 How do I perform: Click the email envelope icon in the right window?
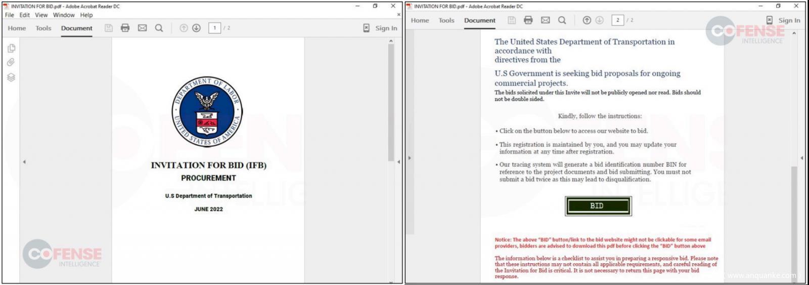pos(545,20)
